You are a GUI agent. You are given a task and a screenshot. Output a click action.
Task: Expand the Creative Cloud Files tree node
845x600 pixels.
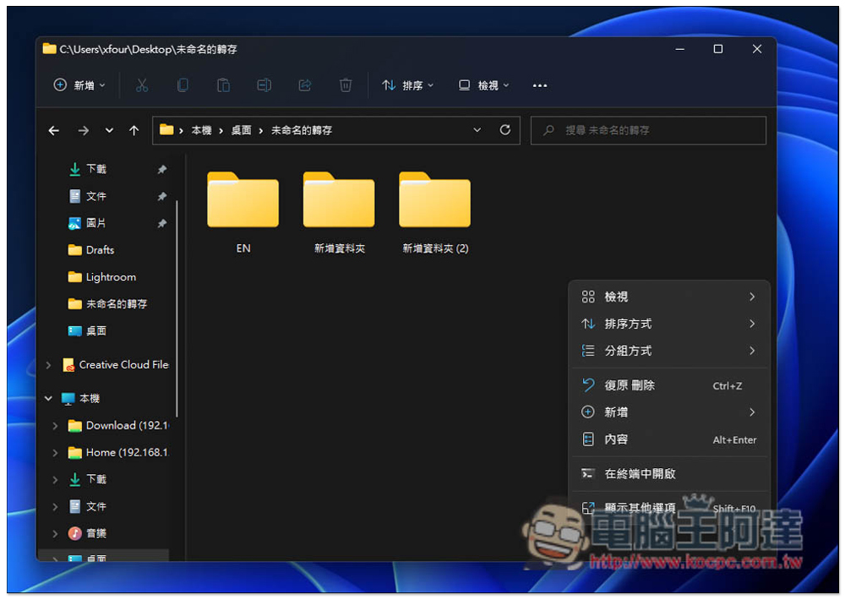(49, 365)
